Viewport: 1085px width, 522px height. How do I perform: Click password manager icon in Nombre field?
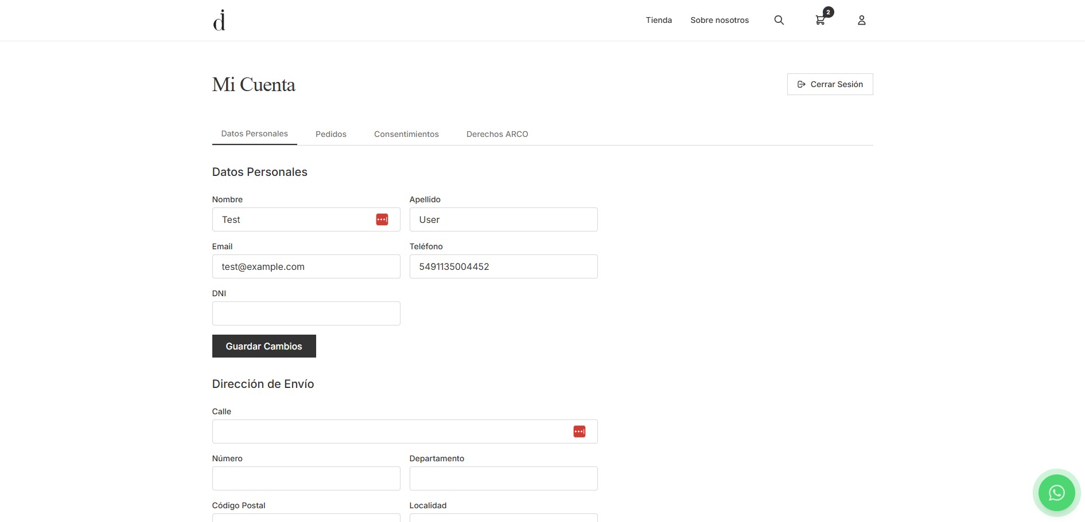click(382, 219)
